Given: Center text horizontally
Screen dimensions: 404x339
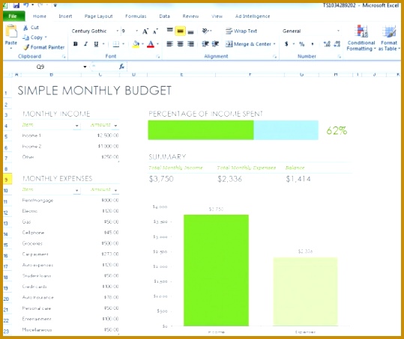Looking at the screenshot, I should point(180,44).
